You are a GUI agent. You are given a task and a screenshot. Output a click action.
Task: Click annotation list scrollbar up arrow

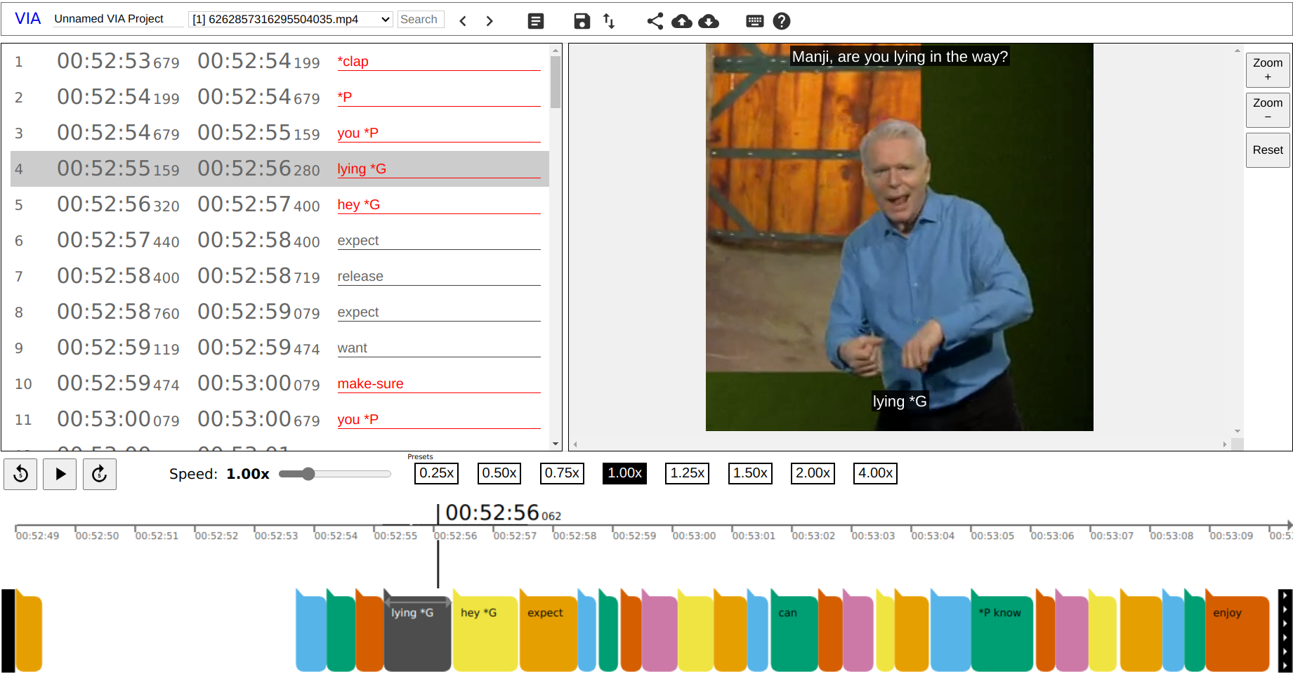pyautogui.click(x=556, y=51)
